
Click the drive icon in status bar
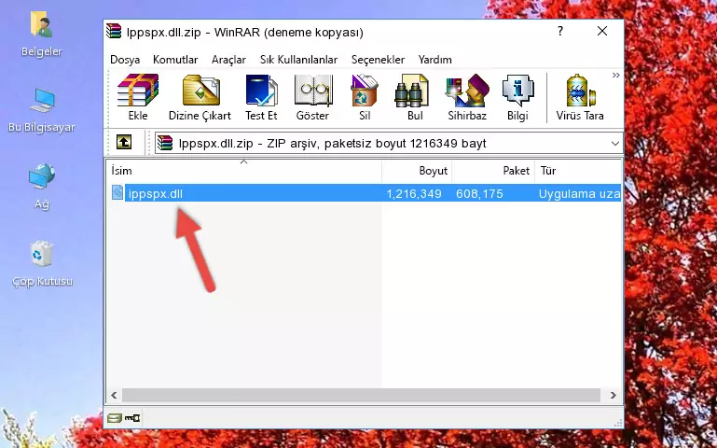click(x=114, y=417)
